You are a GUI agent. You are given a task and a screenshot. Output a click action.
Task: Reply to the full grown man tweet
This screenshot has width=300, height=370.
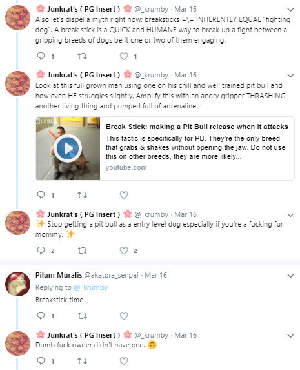click(x=41, y=195)
